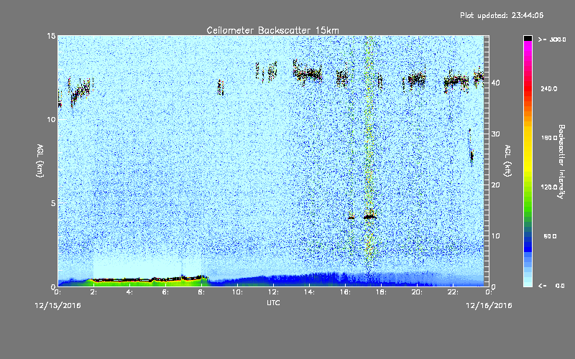Click the UTC axis label
This screenshot has height=359, width=575.
point(273,303)
